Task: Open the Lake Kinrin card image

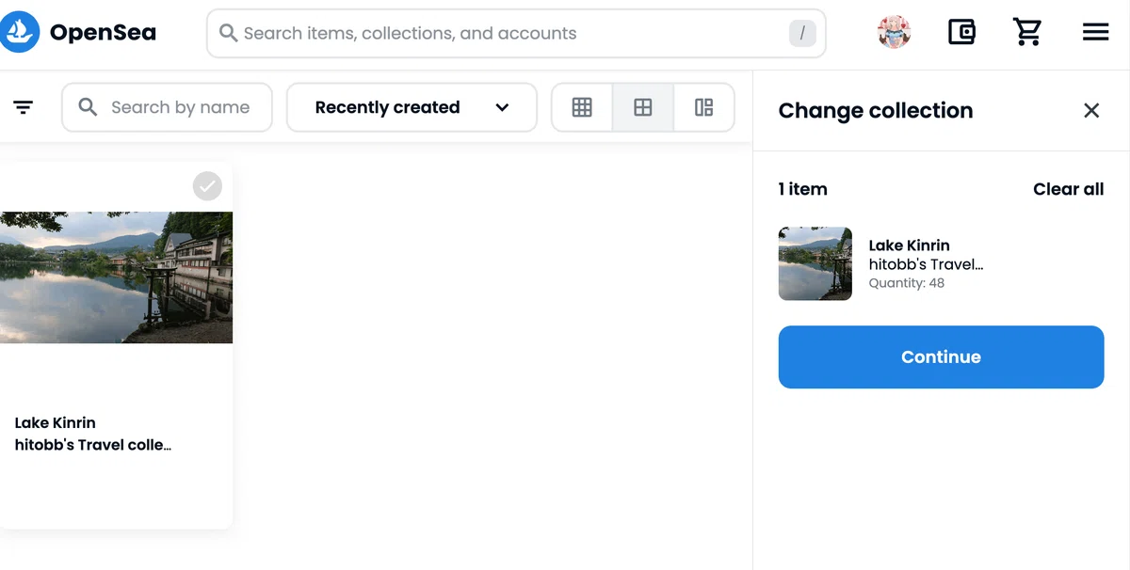Action: coord(116,277)
